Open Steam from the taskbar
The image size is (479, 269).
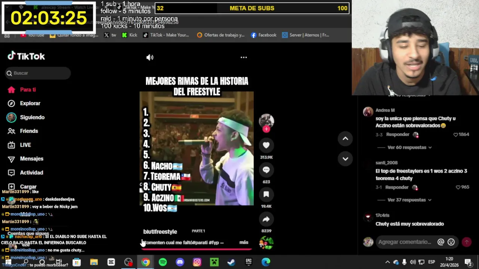[231, 262]
